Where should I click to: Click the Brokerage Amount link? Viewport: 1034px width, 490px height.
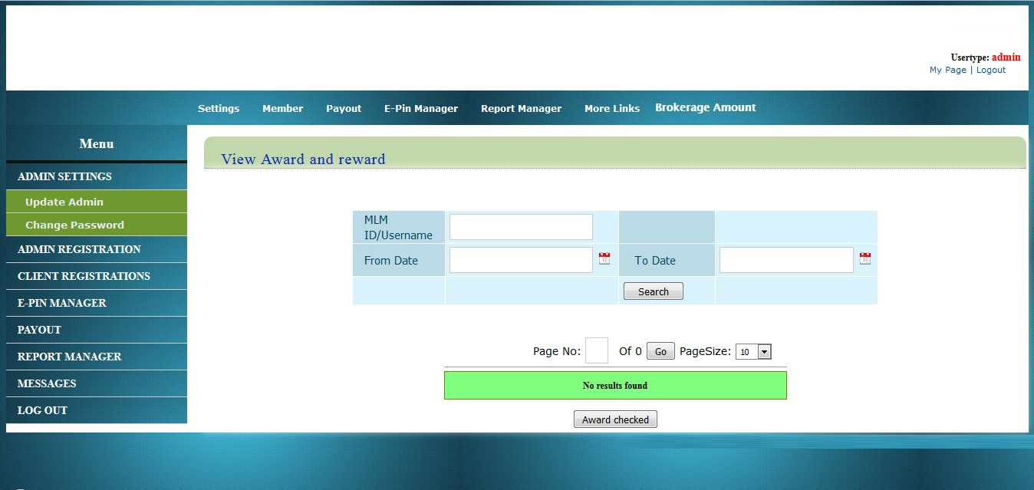pos(706,108)
